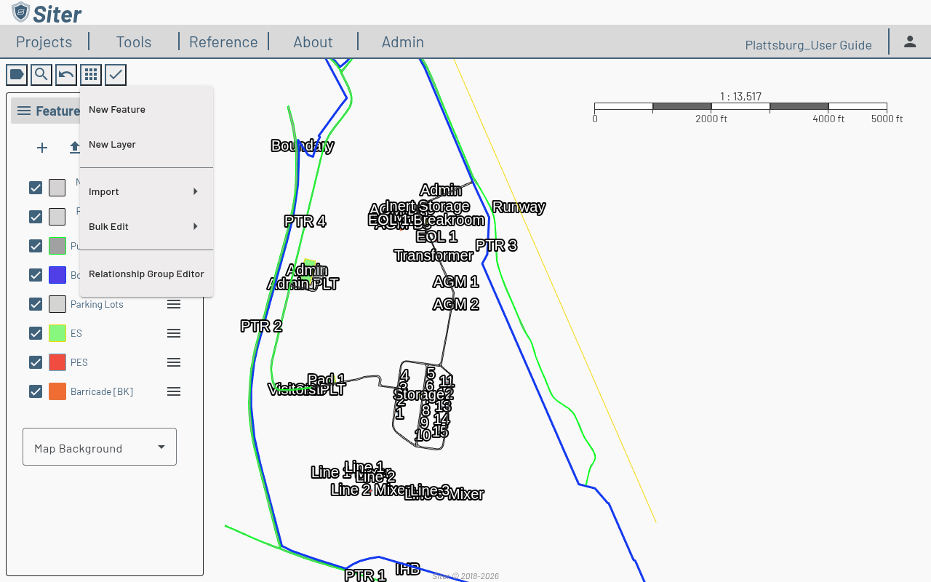Viewport: 931px width, 582px height.
Task: Select New Feature from the menu
Action: click(146, 109)
